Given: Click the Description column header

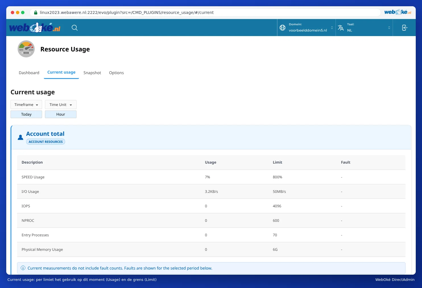Looking at the screenshot, I should [x=32, y=162].
